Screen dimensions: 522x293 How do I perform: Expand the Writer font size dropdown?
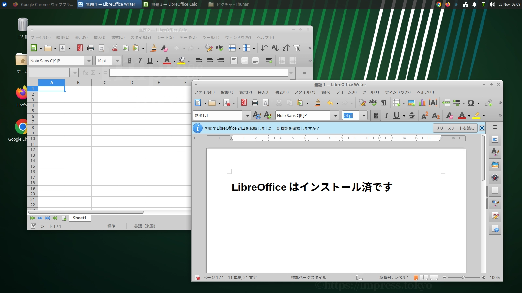point(363,115)
